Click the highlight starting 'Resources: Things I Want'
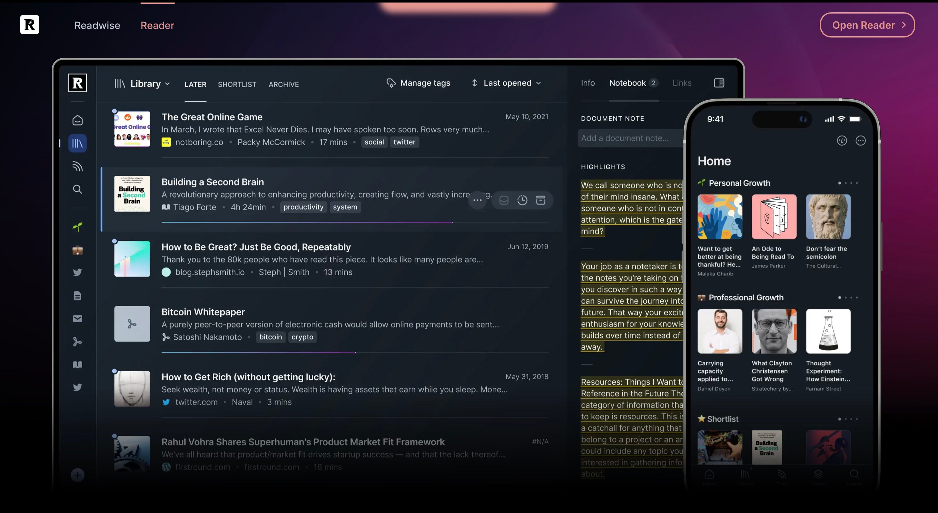Viewport: 938px width, 513px height. coord(632,428)
